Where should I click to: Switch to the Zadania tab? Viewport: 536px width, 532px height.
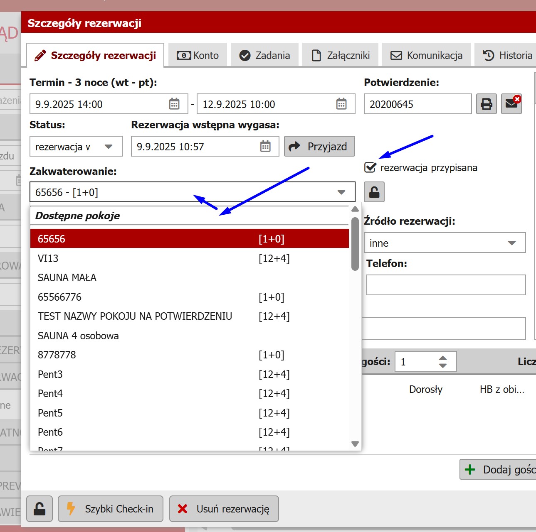point(264,55)
